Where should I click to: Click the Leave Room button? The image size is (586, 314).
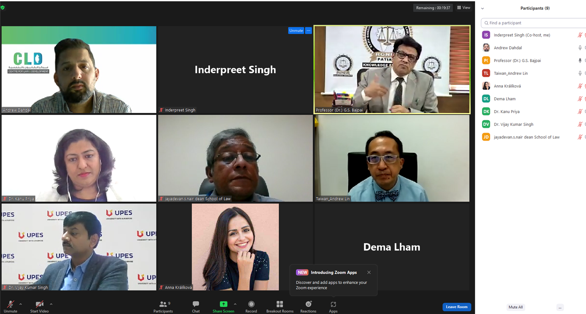tap(457, 307)
